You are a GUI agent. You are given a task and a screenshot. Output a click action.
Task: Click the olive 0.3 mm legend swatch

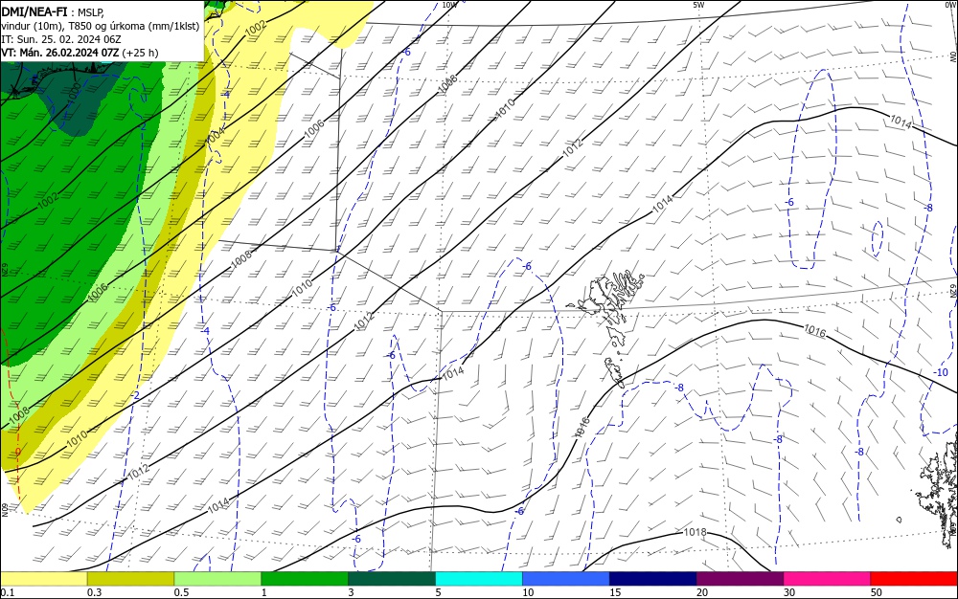130,579
